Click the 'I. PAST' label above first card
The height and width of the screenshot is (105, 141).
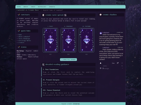pos(50,26)
